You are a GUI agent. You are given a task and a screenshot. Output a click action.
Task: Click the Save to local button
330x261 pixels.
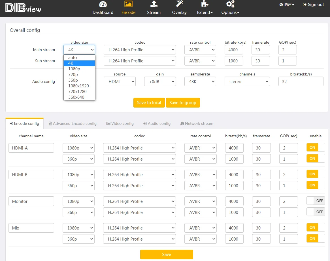coord(149,103)
